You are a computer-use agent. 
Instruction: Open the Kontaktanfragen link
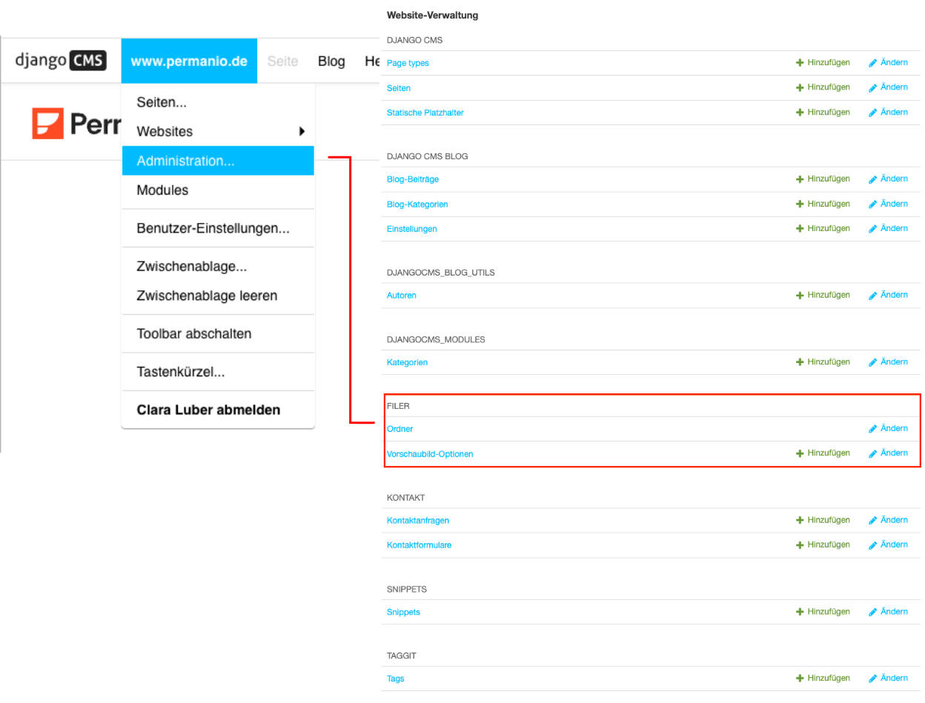click(418, 521)
